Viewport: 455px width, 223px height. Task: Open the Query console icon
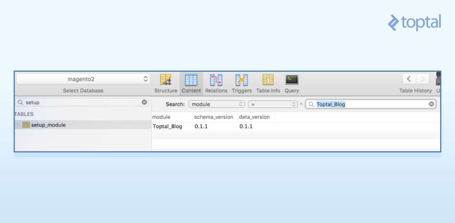pos(291,80)
